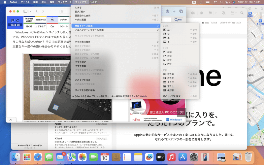
Task: Collapse panel with bottom-left up chevron
Action: tap(11, 120)
